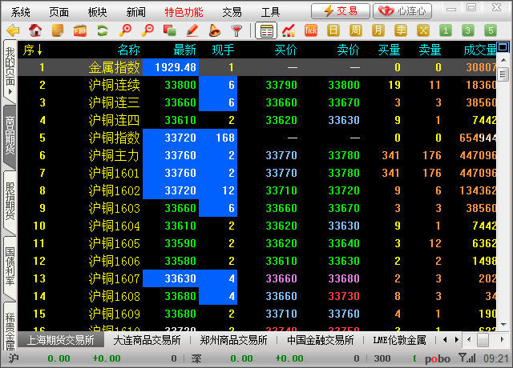This screenshot has width=513, height=368.
Task: Click the zoom in magnifier icon
Action: coord(125,31)
